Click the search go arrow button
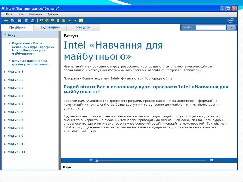The width and height of the screenshot is (243, 182). [x=231, y=27]
